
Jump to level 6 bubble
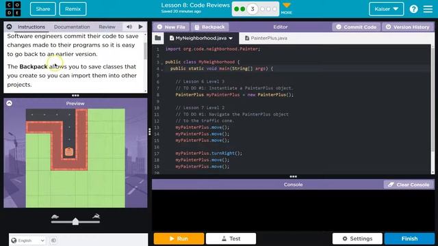(274, 9)
